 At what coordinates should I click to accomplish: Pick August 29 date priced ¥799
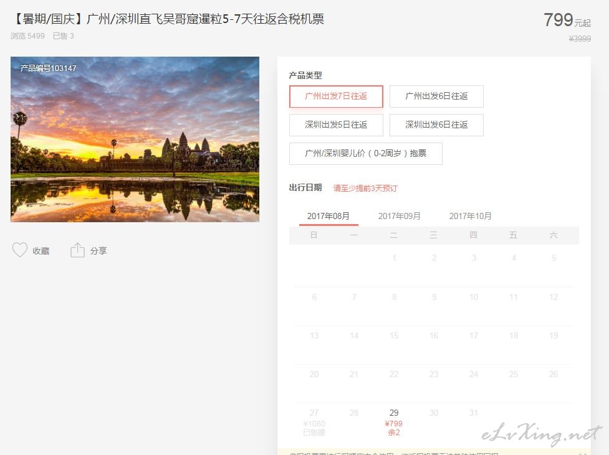[394, 422]
